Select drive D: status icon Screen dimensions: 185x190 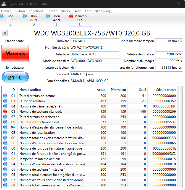[25, 16]
